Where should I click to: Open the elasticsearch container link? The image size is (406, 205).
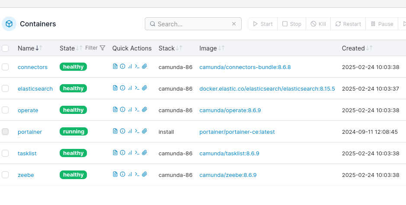(35, 88)
